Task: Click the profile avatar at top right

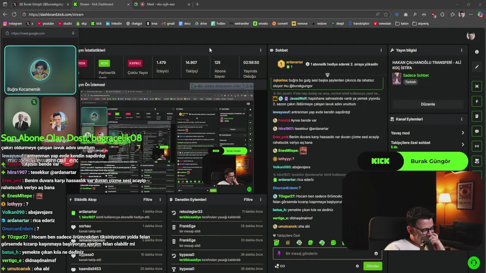Action: point(471,36)
